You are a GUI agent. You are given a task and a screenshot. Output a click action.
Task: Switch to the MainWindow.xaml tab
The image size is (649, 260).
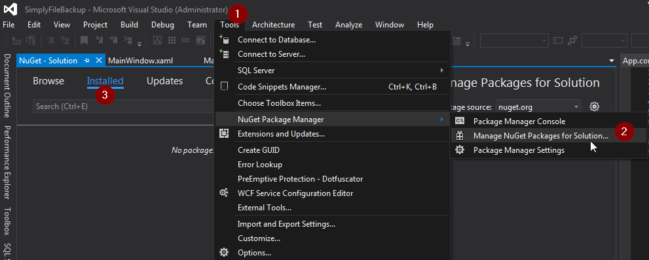tap(140, 61)
